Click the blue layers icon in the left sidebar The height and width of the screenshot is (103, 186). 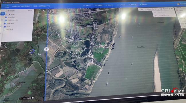point(3,14)
